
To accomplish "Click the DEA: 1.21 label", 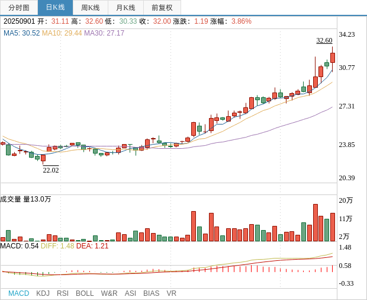I will 92,246.
